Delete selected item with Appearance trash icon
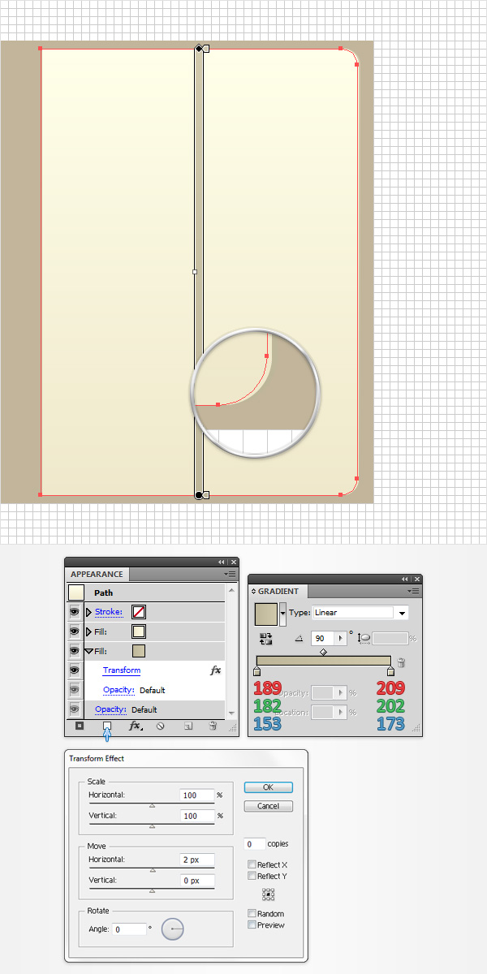The image size is (487, 974). [213, 726]
